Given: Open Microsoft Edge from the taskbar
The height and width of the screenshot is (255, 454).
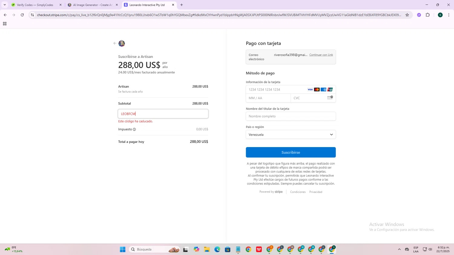Looking at the screenshot, I should pyautogui.click(x=217, y=249).
